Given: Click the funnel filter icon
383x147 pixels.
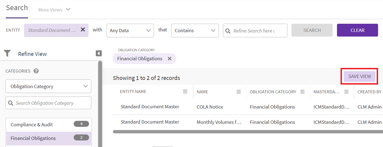Looking at the screenshot, I should [7, 53].
